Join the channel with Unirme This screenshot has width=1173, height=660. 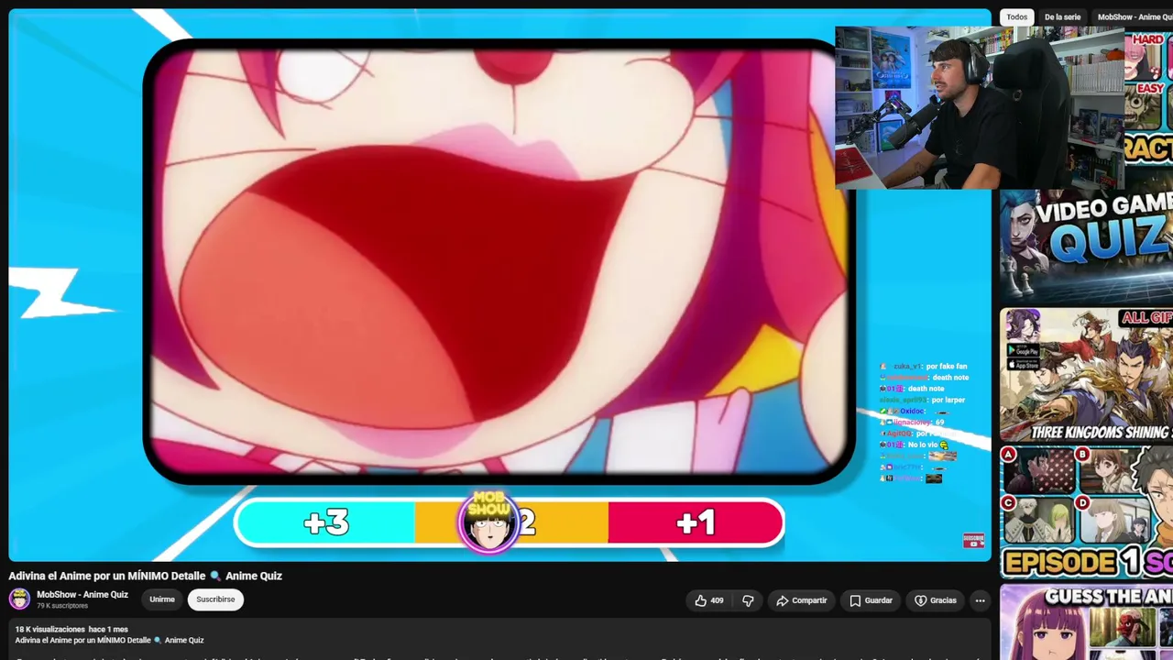point(162,599)
